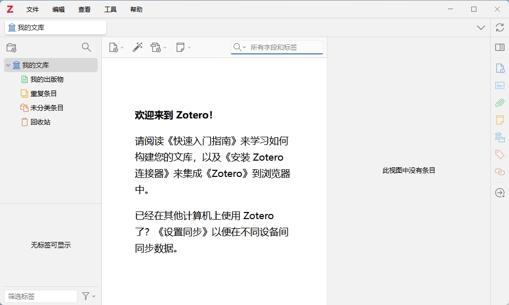Open the 查看 menu
This screenshot has height=305, width=509.
tap(84, 9)
